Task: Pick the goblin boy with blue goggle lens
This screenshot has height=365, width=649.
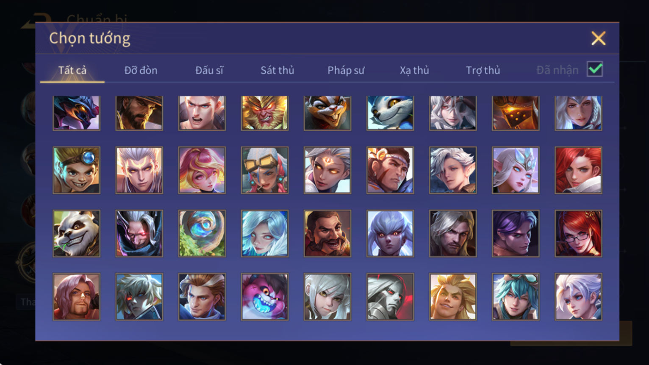Action: 77,170
